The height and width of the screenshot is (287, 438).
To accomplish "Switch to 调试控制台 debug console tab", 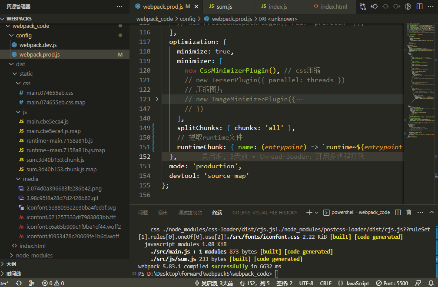I will (190, 213).
